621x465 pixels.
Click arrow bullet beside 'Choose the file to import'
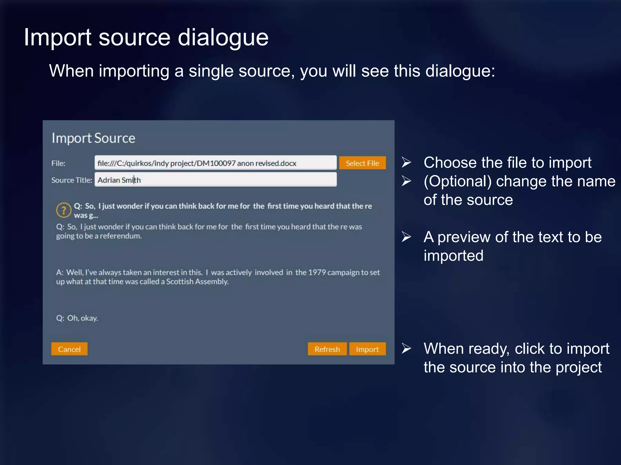[406, 163]
